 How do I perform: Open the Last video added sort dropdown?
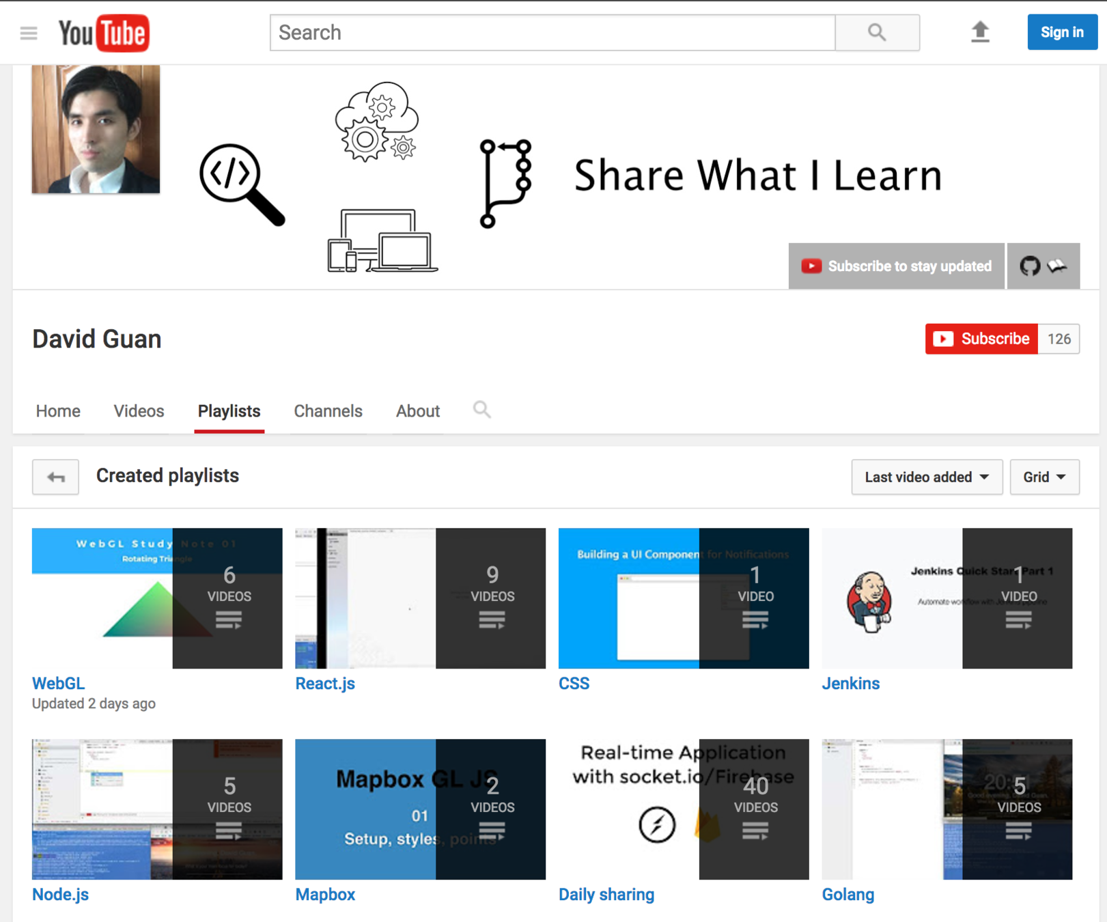click(x=927, y=477)
